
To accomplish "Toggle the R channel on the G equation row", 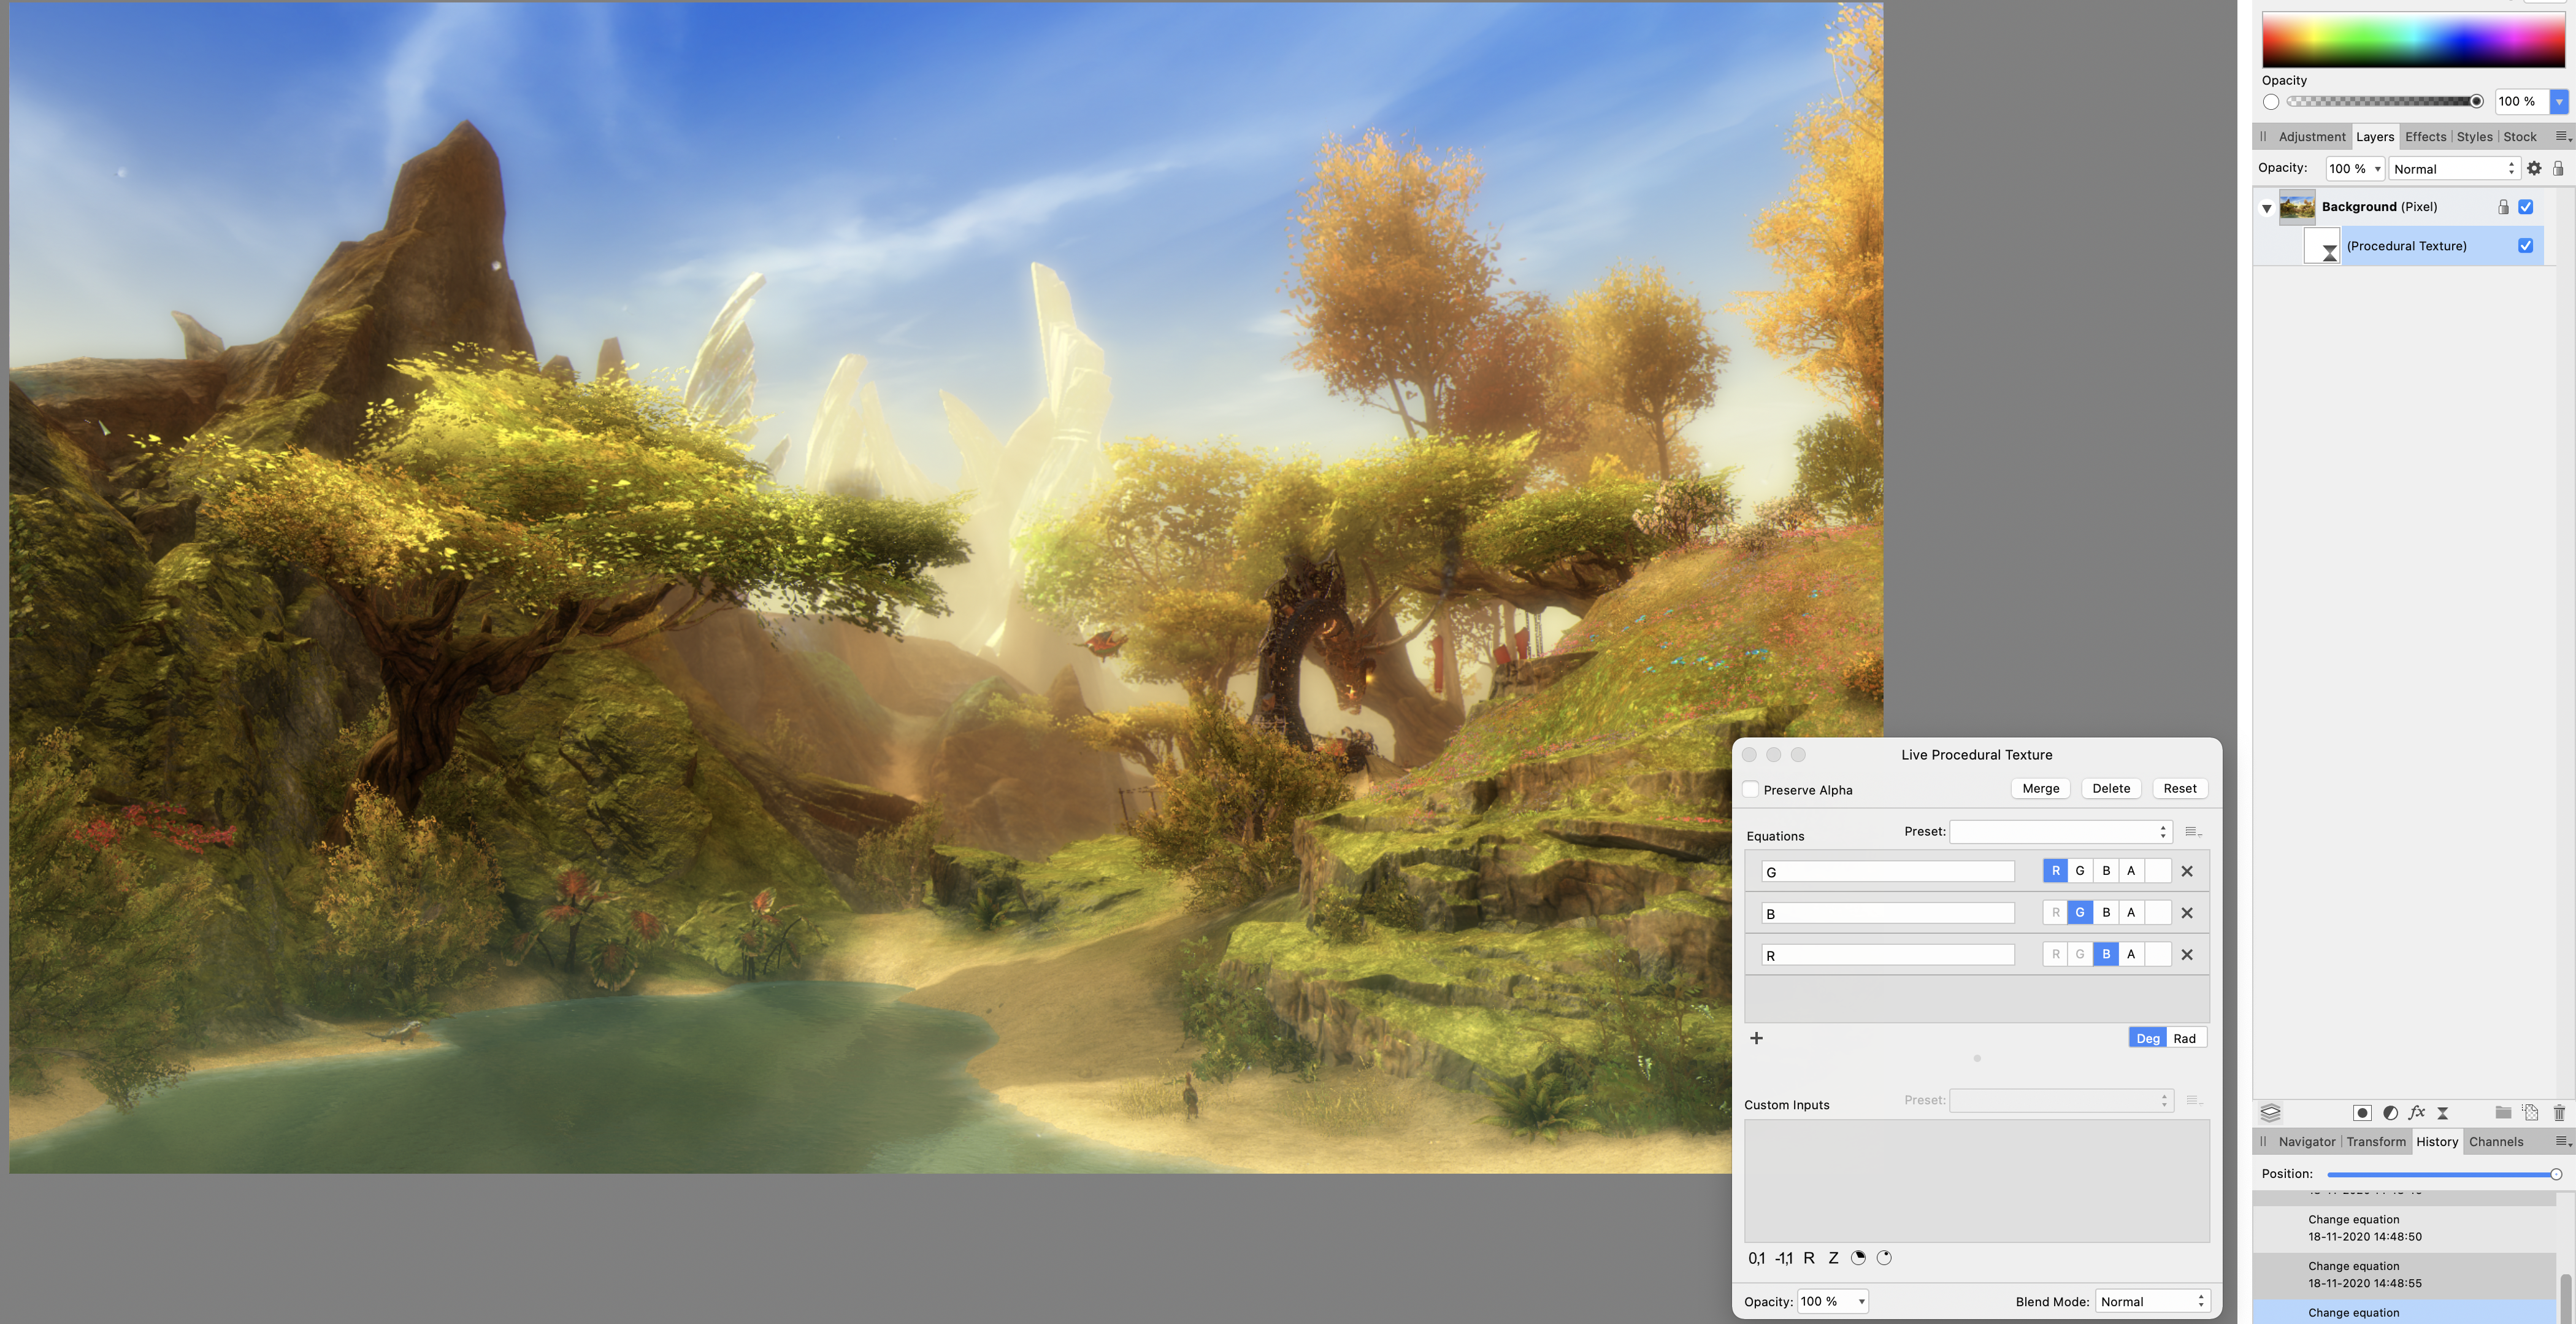I will point(2055,871).
